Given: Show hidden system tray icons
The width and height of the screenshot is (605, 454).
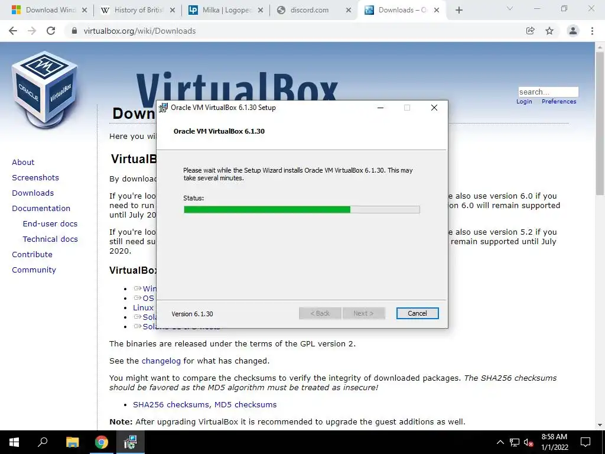Looking at the screenshot, I should point(500,442).
